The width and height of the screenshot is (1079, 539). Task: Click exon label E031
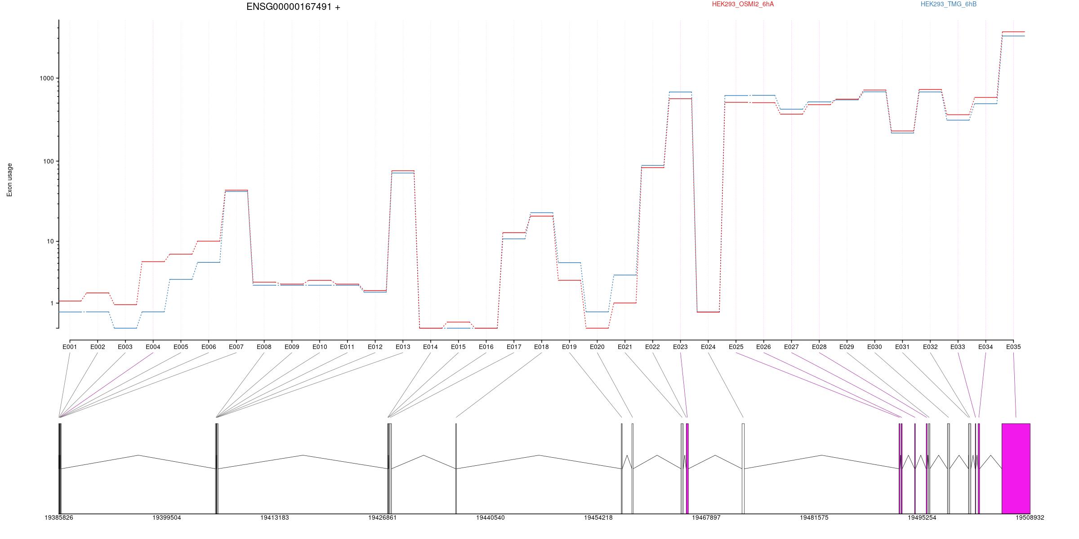[902, 347]
